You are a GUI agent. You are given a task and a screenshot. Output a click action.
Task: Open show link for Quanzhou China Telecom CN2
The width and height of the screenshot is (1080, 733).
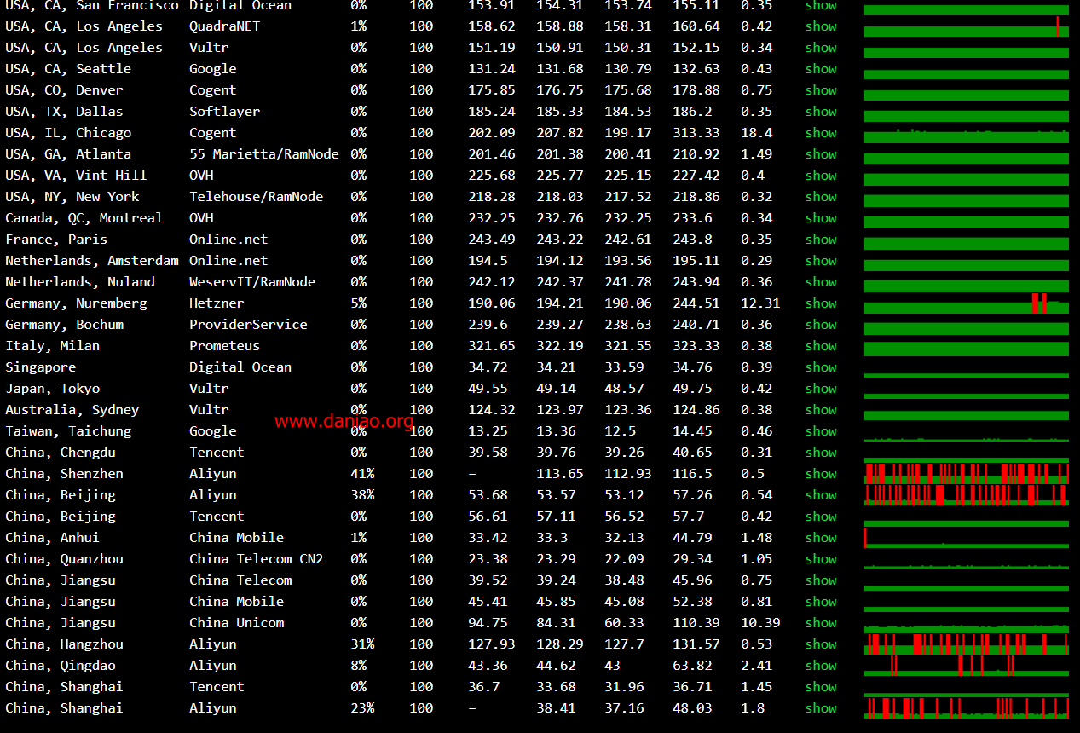point(821,559)
